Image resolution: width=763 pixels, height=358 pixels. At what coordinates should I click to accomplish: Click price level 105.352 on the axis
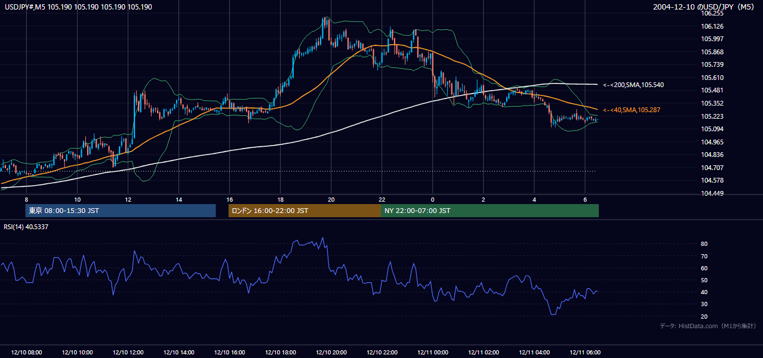[713, 103]
